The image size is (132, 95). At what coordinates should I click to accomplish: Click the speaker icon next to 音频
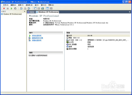(x=67, y=47)
